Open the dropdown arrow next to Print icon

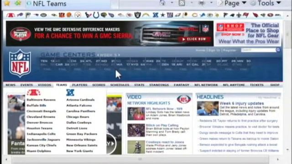pos(211,3)
